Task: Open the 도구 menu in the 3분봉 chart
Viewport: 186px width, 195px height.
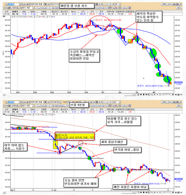Action: tap(170, 102)
